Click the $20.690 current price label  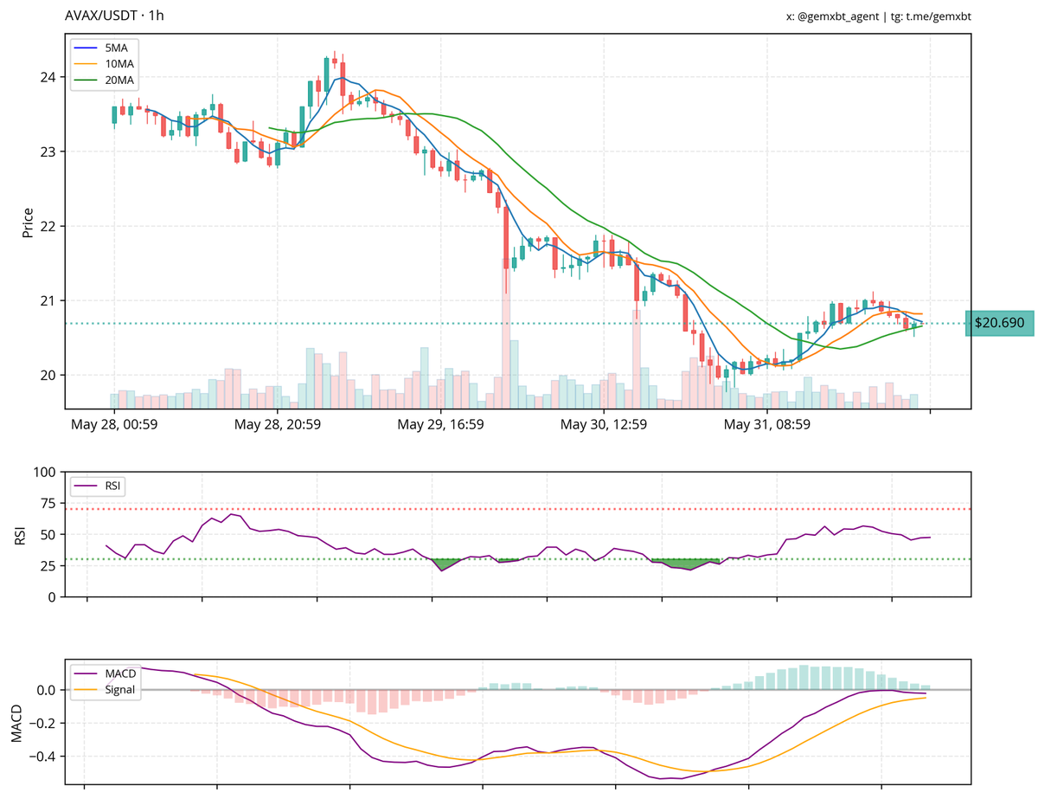(1000, 323)
